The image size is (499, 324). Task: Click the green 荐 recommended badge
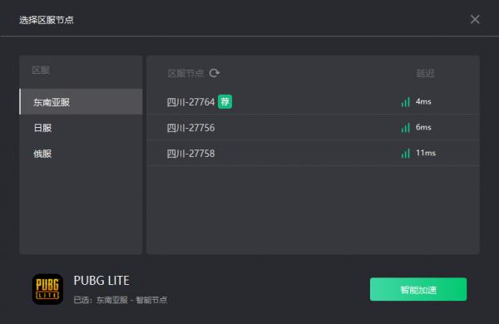tap(225, 101)
